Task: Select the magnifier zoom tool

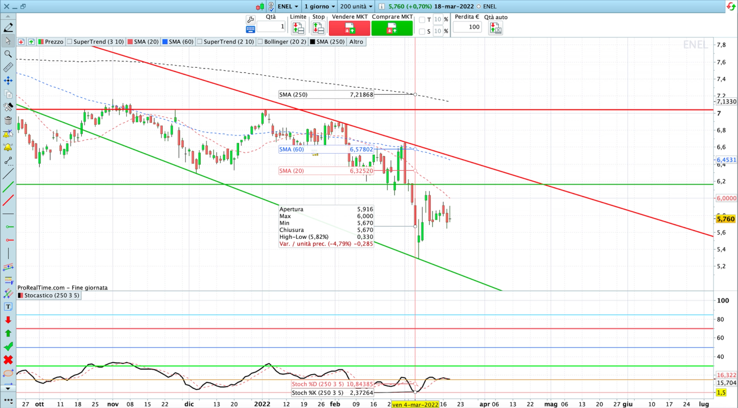Action: click(8, 54)
